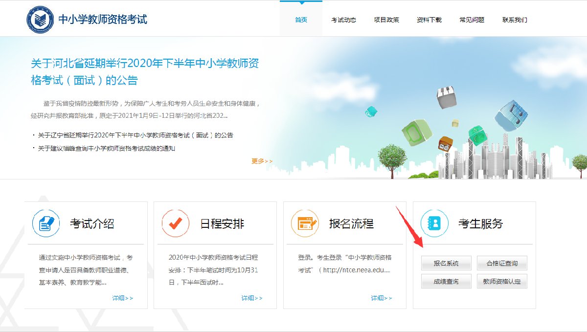Click 详细>> under 报名流程
Screen dimensions: 587x332
pyautogui.click(x=382, y=298)
